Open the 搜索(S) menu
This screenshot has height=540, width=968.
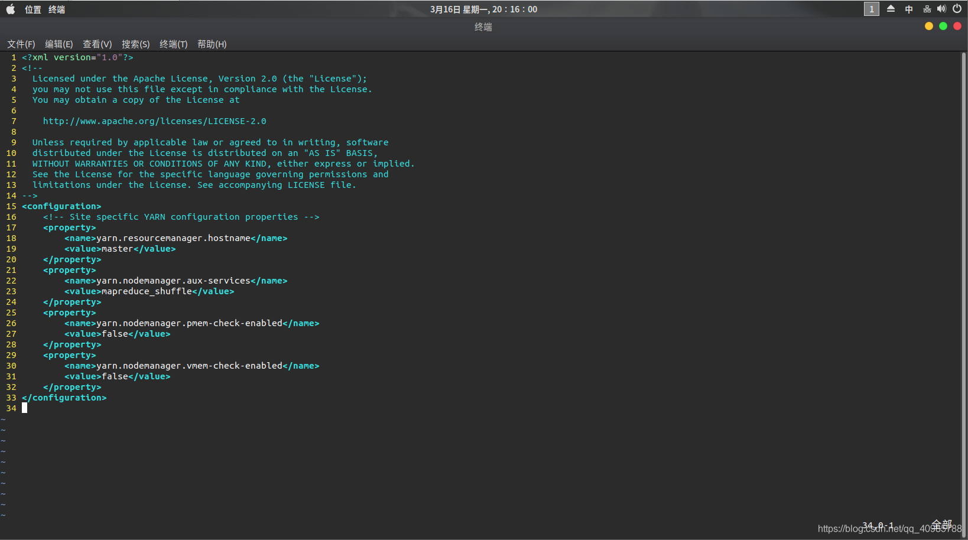(136, 44)
